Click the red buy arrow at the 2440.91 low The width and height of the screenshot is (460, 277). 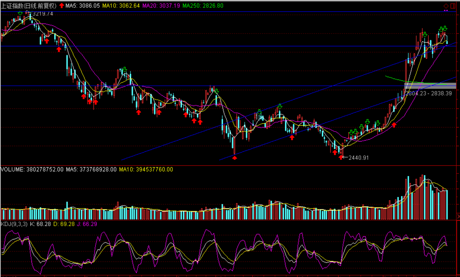coord(341,157)
